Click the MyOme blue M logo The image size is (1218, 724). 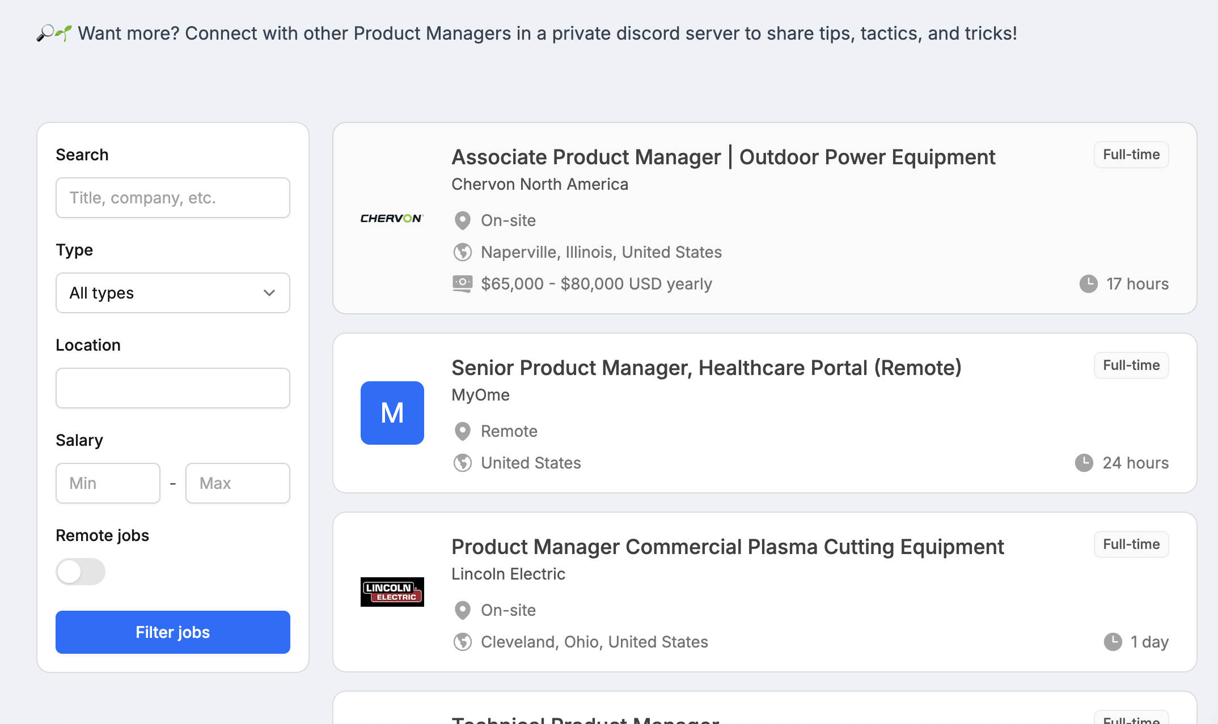pos(392,412)
